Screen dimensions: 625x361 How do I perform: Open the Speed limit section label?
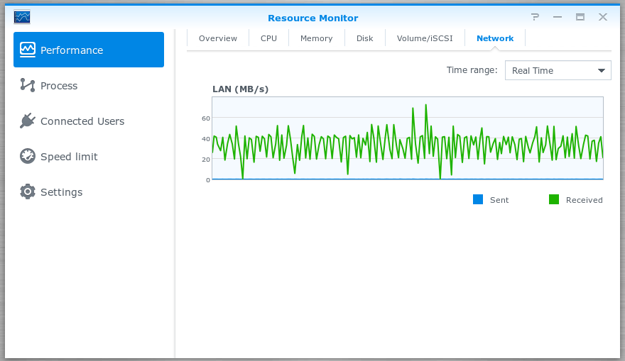(x=69, y=157)
